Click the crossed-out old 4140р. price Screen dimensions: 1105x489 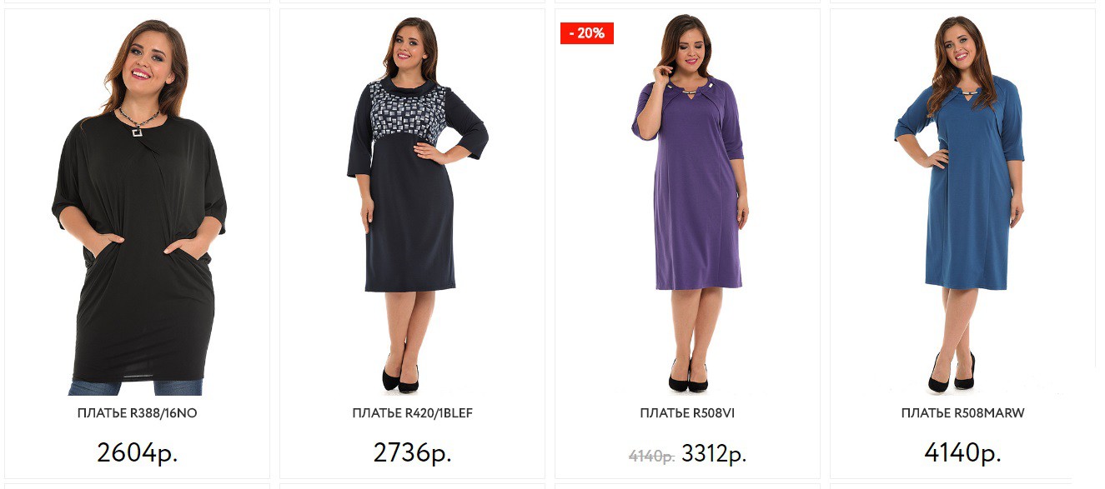pos(651,457)
